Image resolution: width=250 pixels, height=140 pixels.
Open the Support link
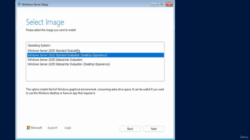[52, 128]
